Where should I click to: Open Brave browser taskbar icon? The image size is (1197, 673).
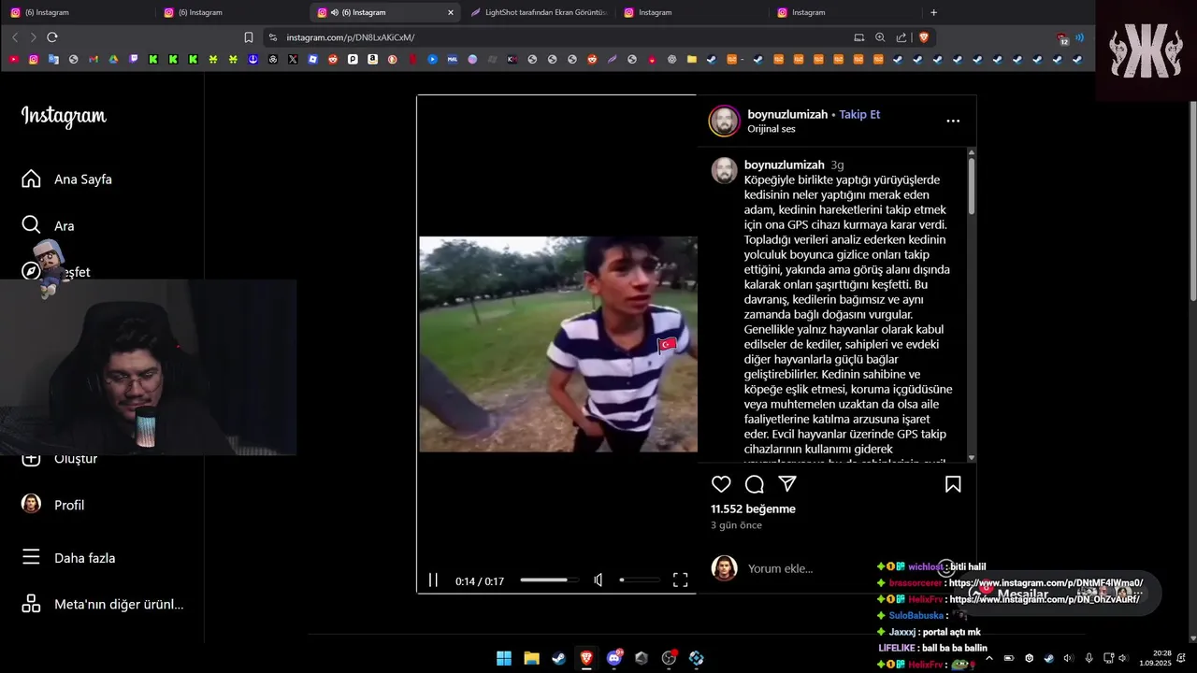tap(586, 658)
